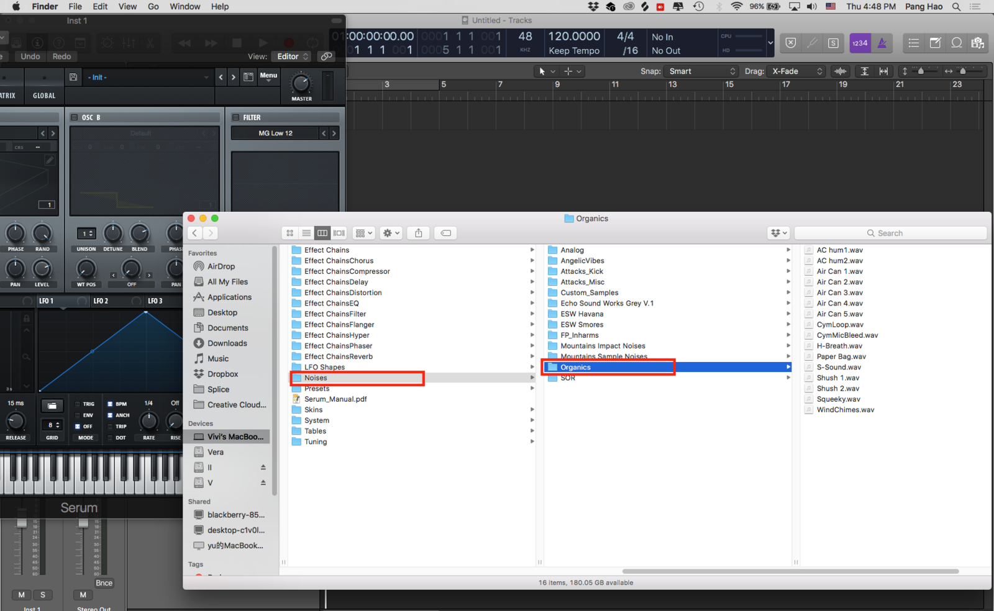This screenshot has height=611, width=994.
Task: Open LFO 1 shape folder icon
Action: 52,405
